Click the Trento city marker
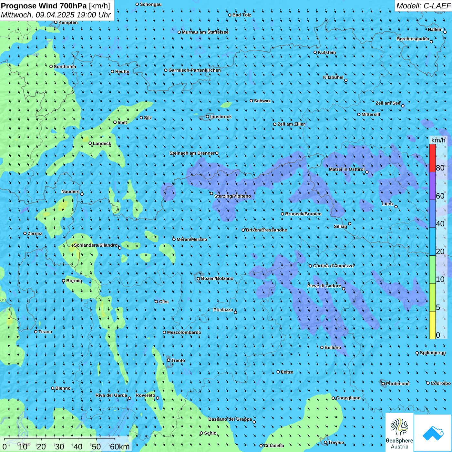The height and width of the screenshot is (452, 452). (x=169, y=360)
